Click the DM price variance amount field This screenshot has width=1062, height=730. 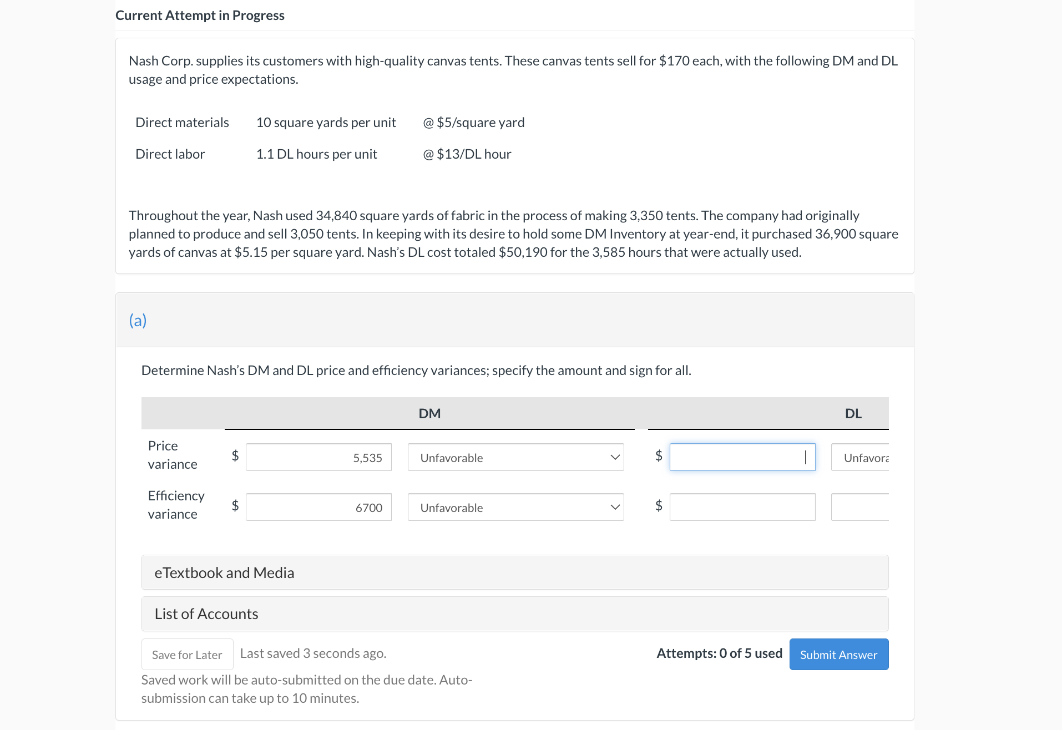[x=318, y=457]
